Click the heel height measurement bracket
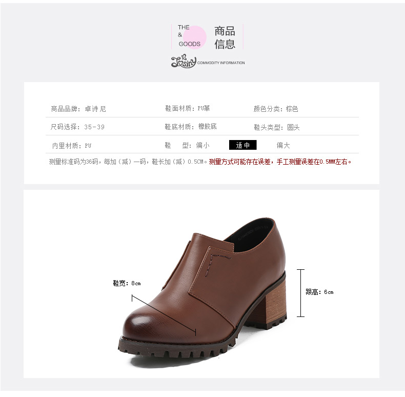Screen dimensions: 405x397 (x=300, y=293)
